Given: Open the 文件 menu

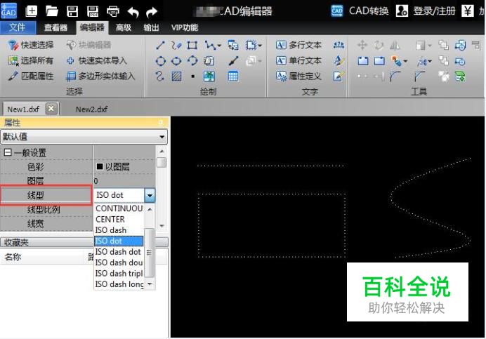Looking at the screenshot, I should click(18, 27).
